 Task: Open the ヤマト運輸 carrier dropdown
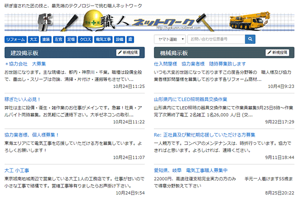(170, 39)
